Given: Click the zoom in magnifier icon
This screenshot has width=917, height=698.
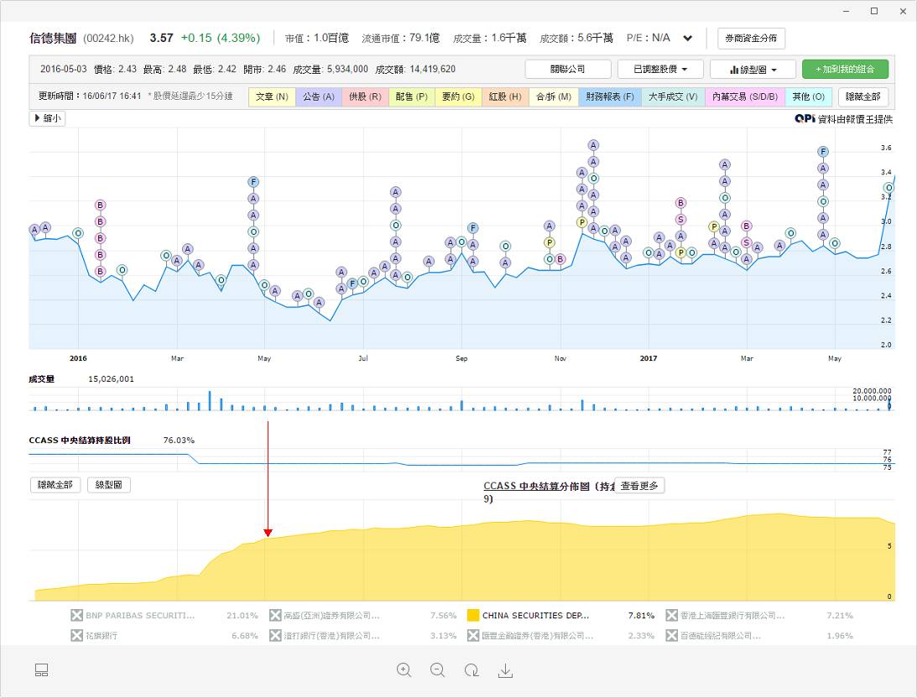Looking at the screenshot, I should coord(404,669).
